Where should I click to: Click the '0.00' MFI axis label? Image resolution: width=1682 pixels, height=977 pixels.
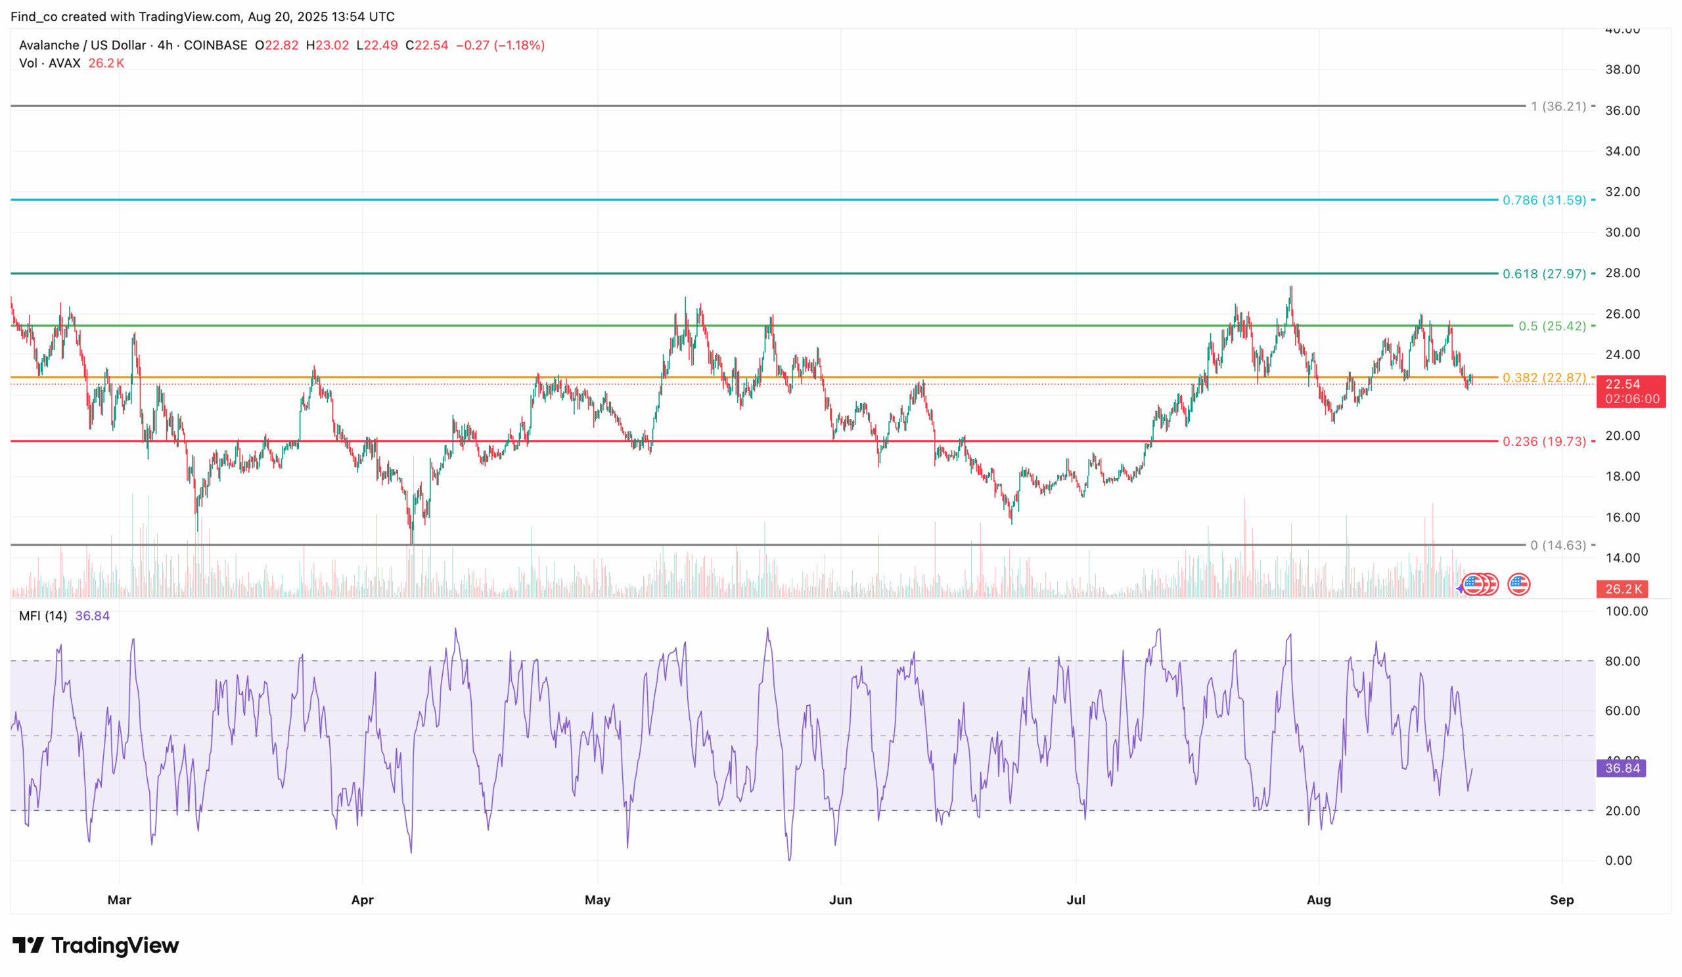tap(1618, 861)
